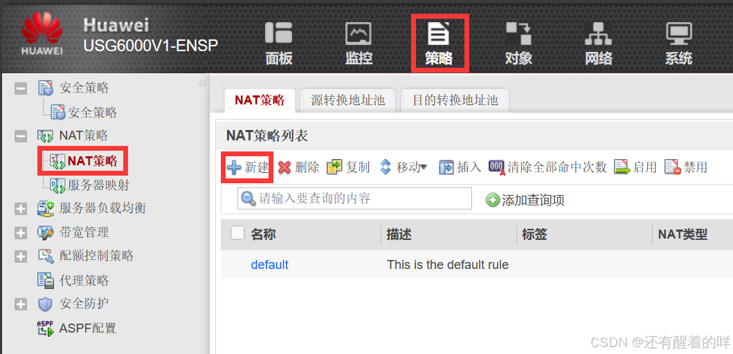Click the 插入 insert icon

[x=446, y=167]
